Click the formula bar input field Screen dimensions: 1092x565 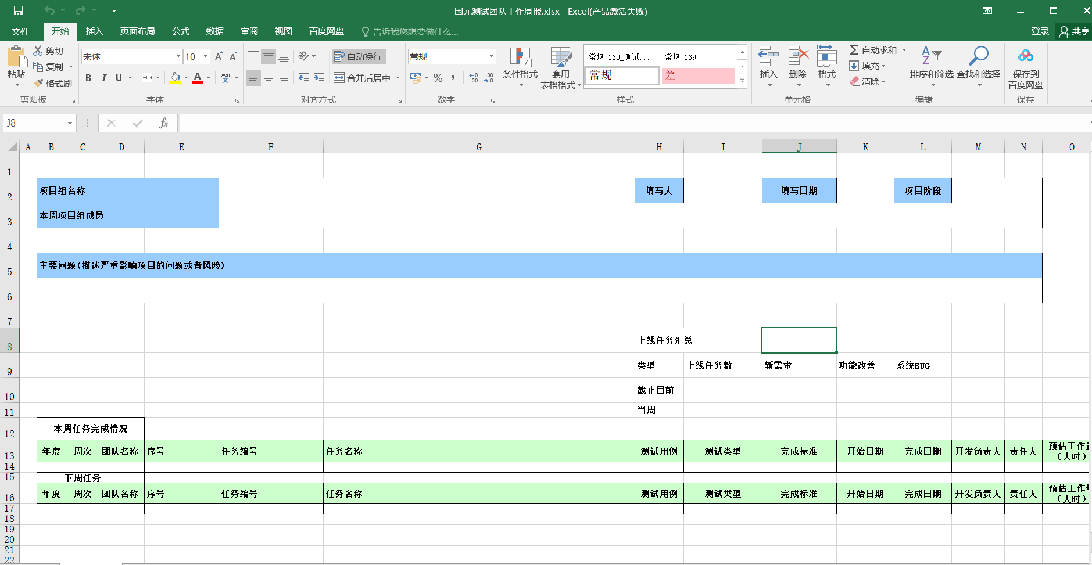coord(581,123)
